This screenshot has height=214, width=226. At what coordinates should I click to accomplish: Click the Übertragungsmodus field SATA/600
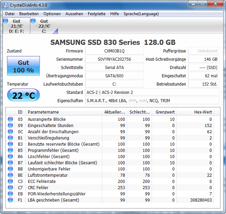tap(114, 76)
